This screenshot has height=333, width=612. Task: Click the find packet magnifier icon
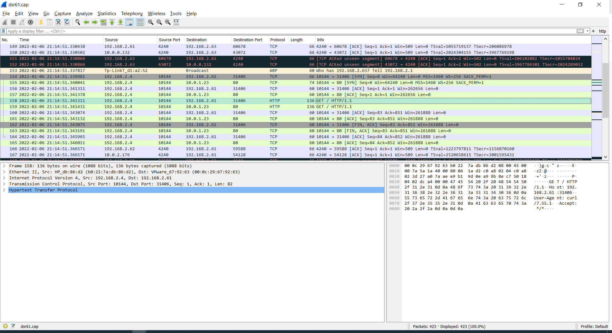pyautogui.click(x=77, y=22)
